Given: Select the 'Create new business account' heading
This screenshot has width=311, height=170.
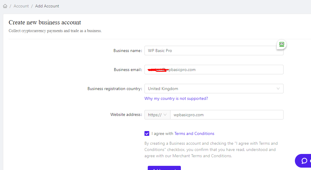Looking at the screenshot, I should 45,22.
